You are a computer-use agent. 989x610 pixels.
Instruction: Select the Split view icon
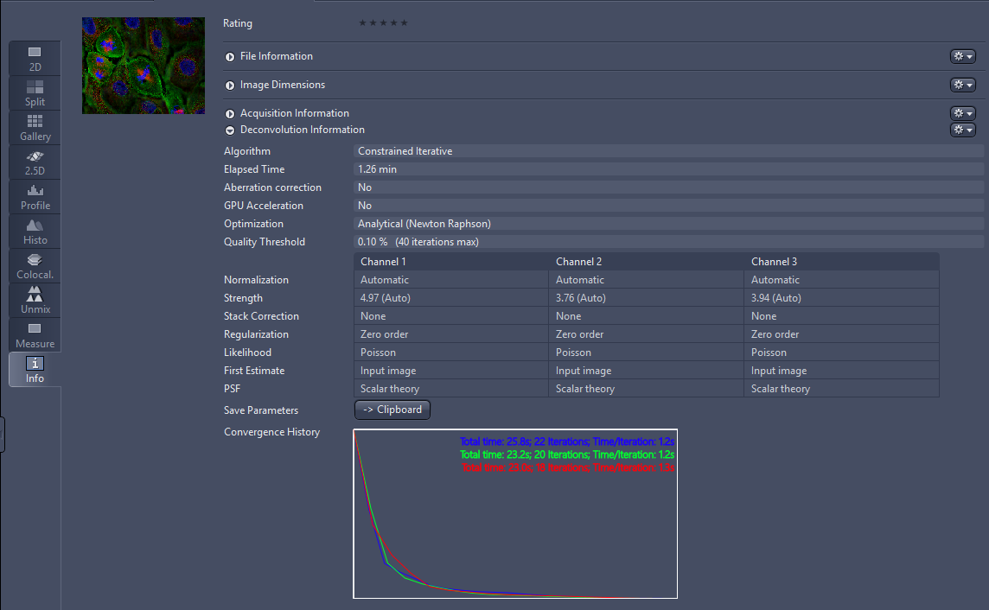point(34,92)
